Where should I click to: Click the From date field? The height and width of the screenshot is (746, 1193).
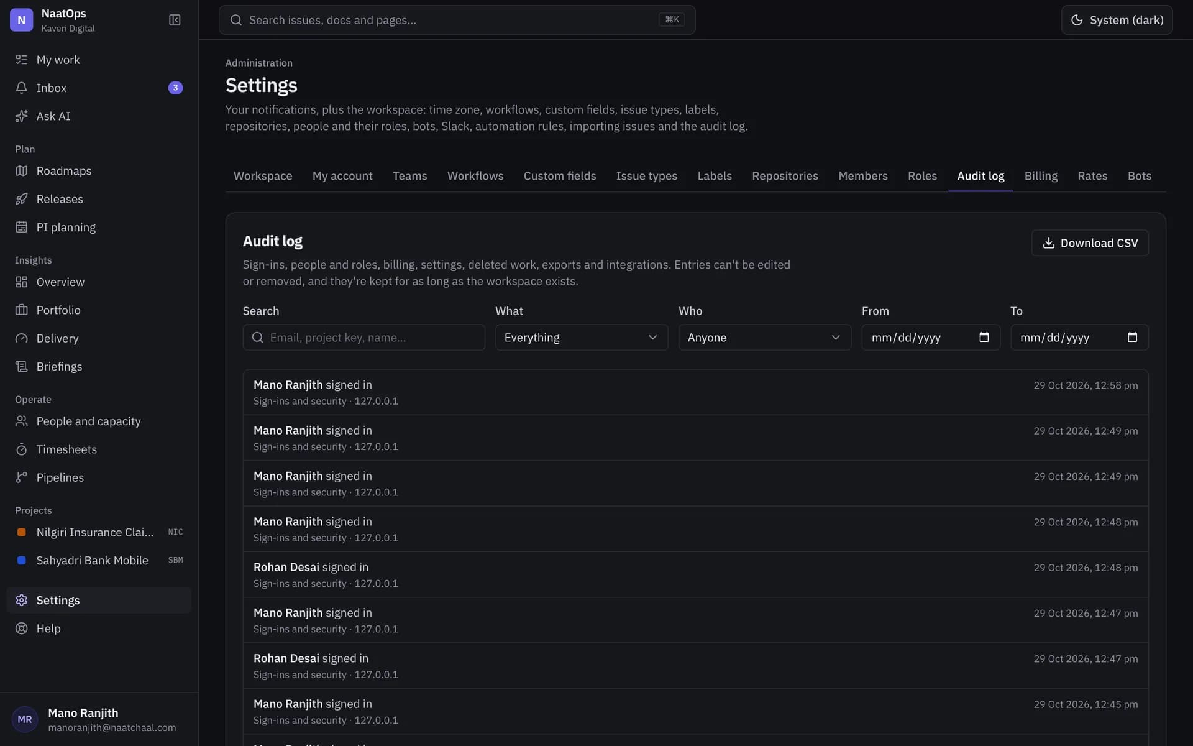click(x=931, y=337)
